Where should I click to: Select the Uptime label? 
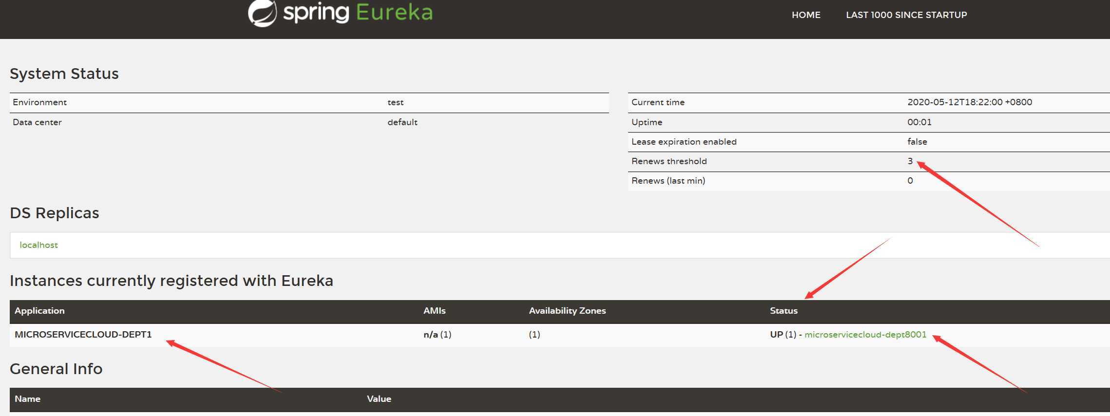(647, 122)
